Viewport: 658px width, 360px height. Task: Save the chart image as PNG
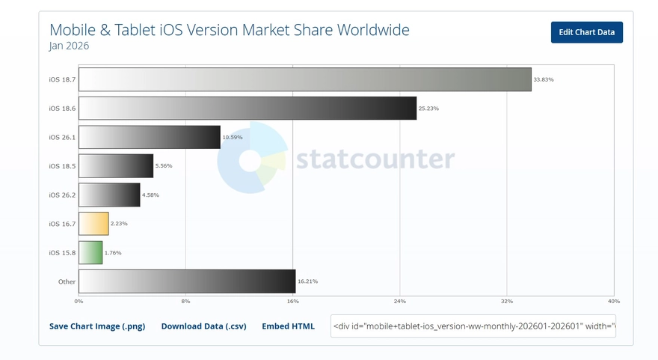pos(97,326)
